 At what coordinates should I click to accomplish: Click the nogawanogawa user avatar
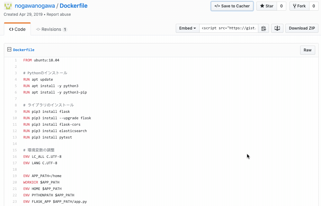[8, 6]
